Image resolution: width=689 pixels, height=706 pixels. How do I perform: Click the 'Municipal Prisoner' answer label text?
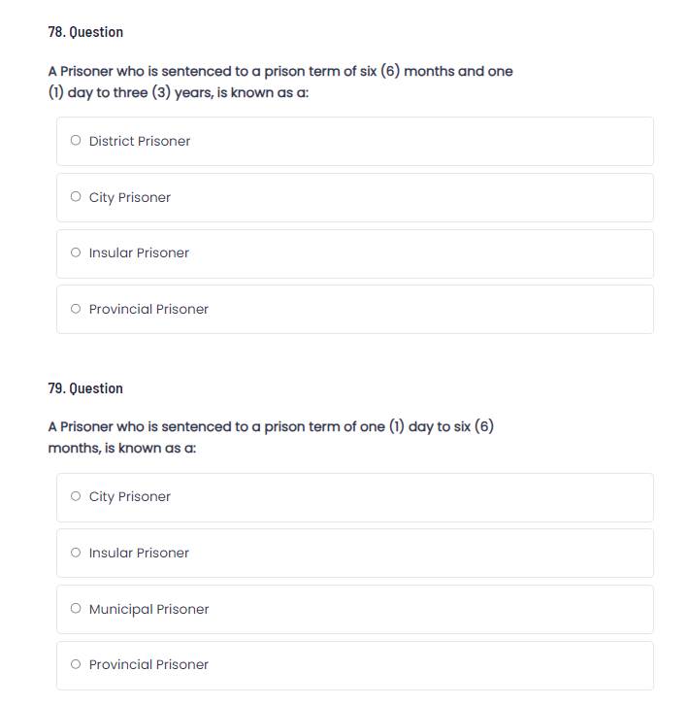point(148,609)
